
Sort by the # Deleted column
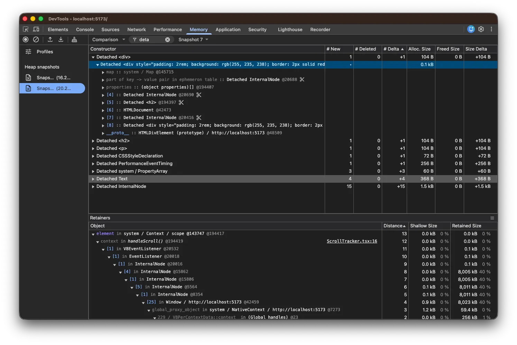(368, 49)
